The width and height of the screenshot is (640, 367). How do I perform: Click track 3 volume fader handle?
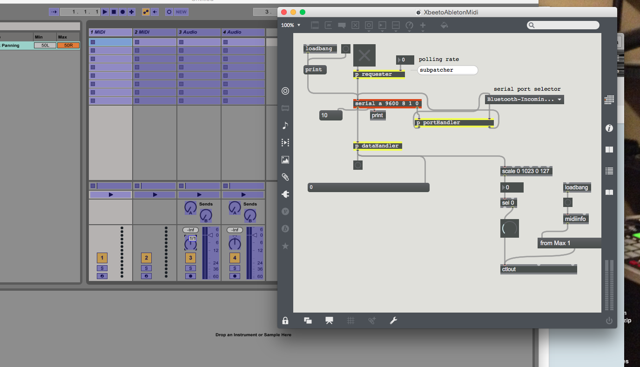211,235
